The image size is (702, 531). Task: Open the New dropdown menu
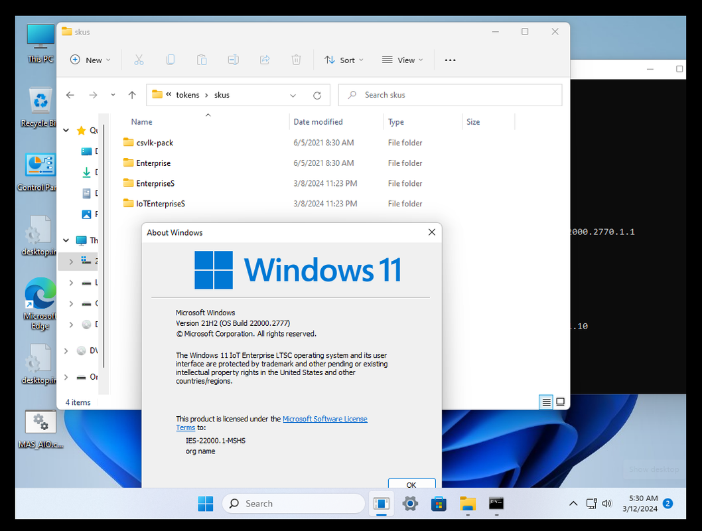coord(90,60)
